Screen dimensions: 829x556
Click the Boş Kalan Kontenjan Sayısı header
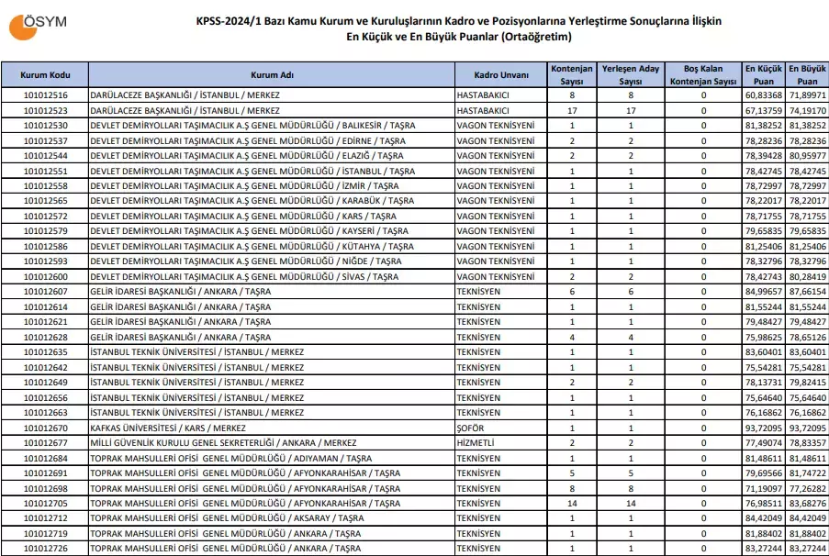(x=704, y=74)
